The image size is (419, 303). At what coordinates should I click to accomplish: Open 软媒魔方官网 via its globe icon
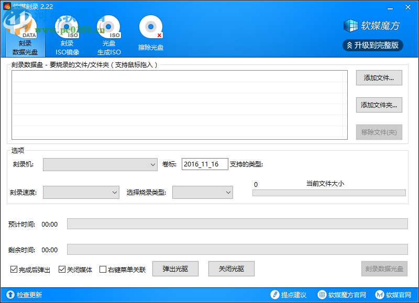click(x=322, y=294)
